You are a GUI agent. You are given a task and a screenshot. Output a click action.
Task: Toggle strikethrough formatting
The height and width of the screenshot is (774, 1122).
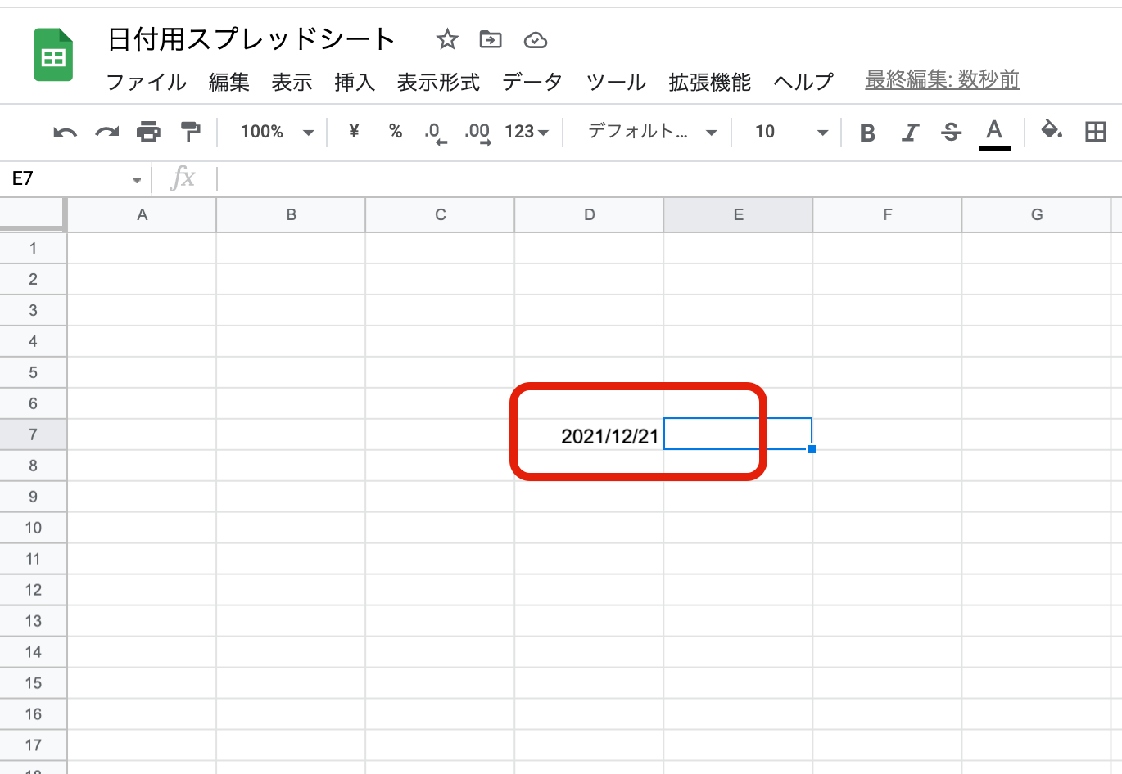pos(951,132)
